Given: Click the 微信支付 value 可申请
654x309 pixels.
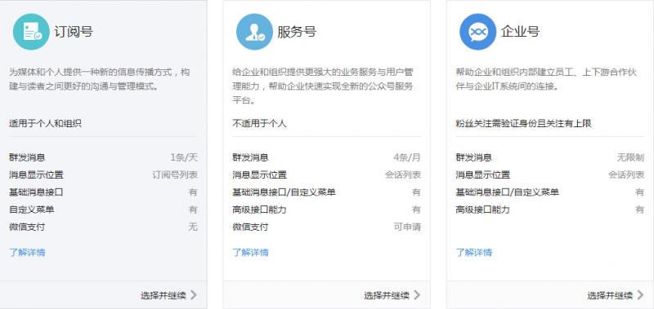Looking at the screenshot, I should click(x=407, y=227).
